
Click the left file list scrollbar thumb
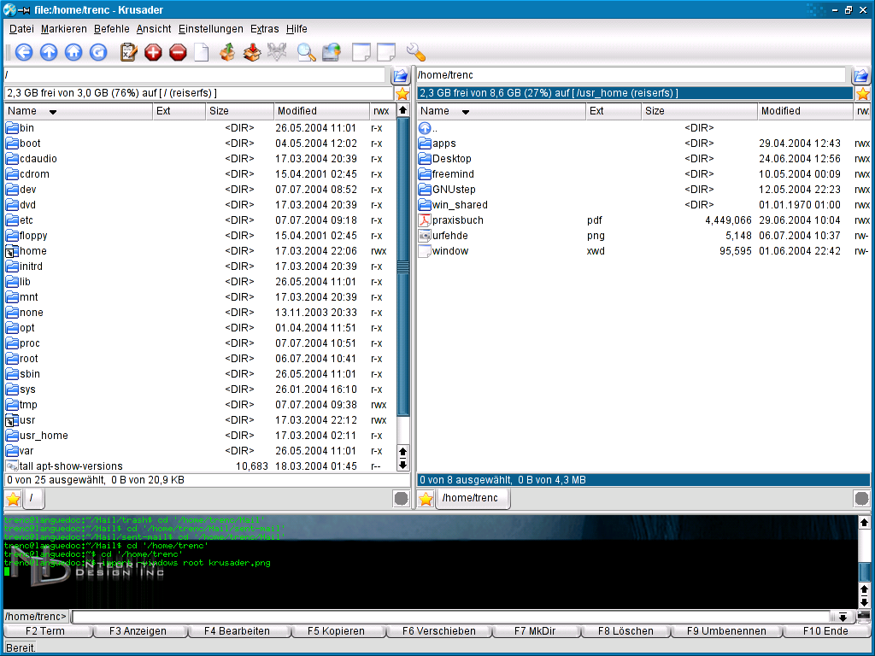pyautogui.click(x=403, y=267)
